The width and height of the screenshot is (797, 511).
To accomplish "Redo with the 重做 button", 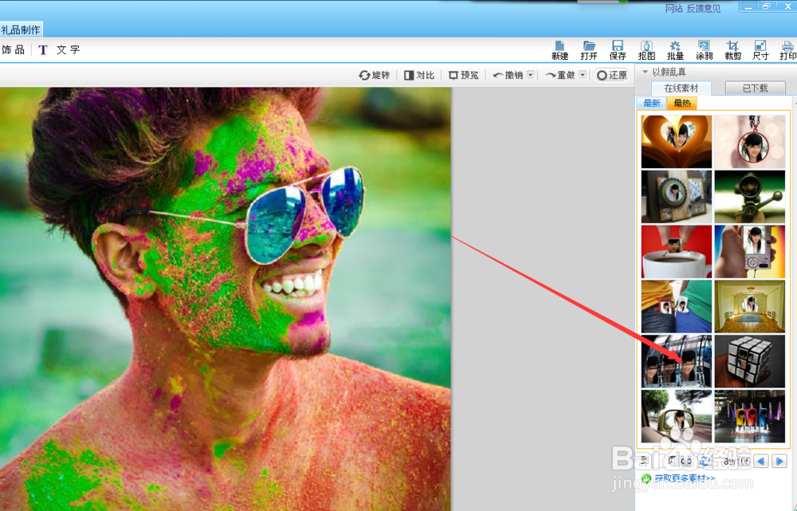I will pos(560,75).
